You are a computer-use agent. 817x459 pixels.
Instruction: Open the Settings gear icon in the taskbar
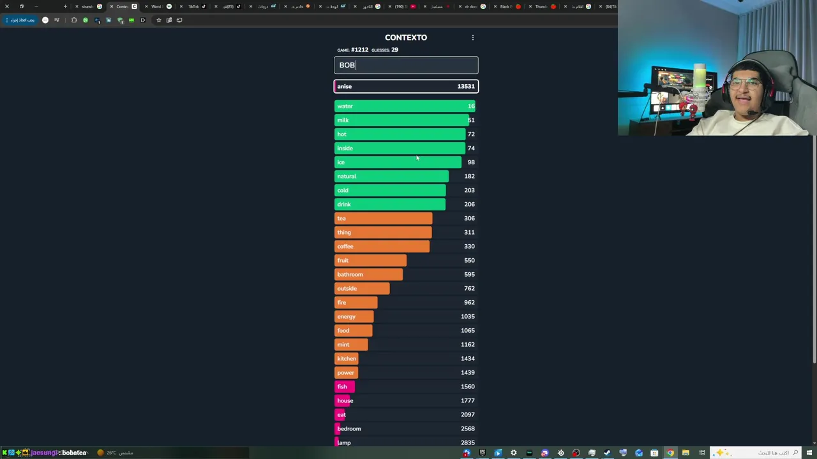(513, 453)
